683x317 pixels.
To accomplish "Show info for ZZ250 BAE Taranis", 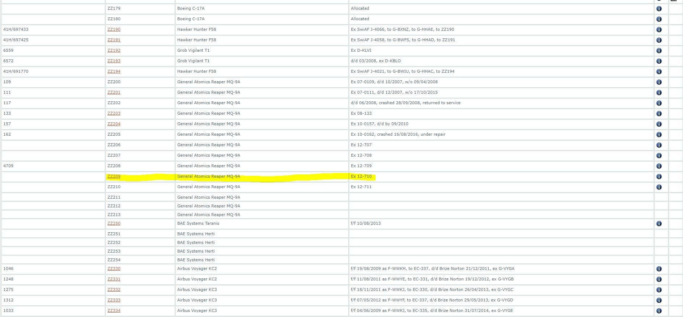I will point(659,224).
